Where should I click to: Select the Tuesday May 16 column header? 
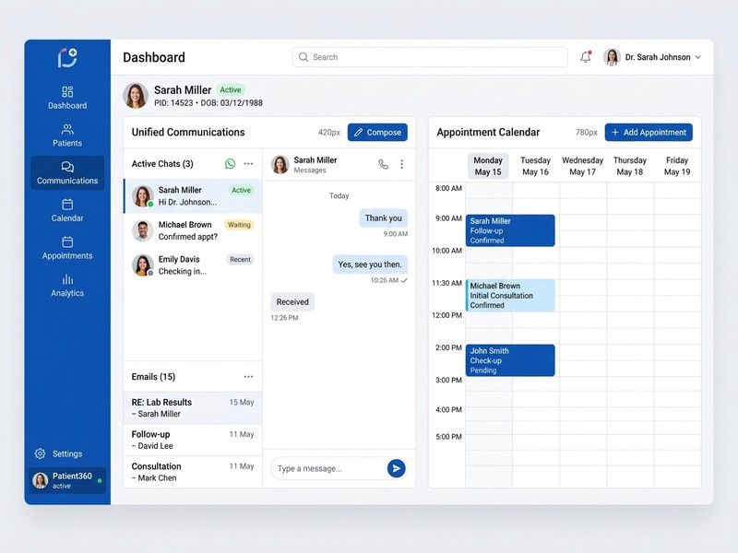coord(535,166)
